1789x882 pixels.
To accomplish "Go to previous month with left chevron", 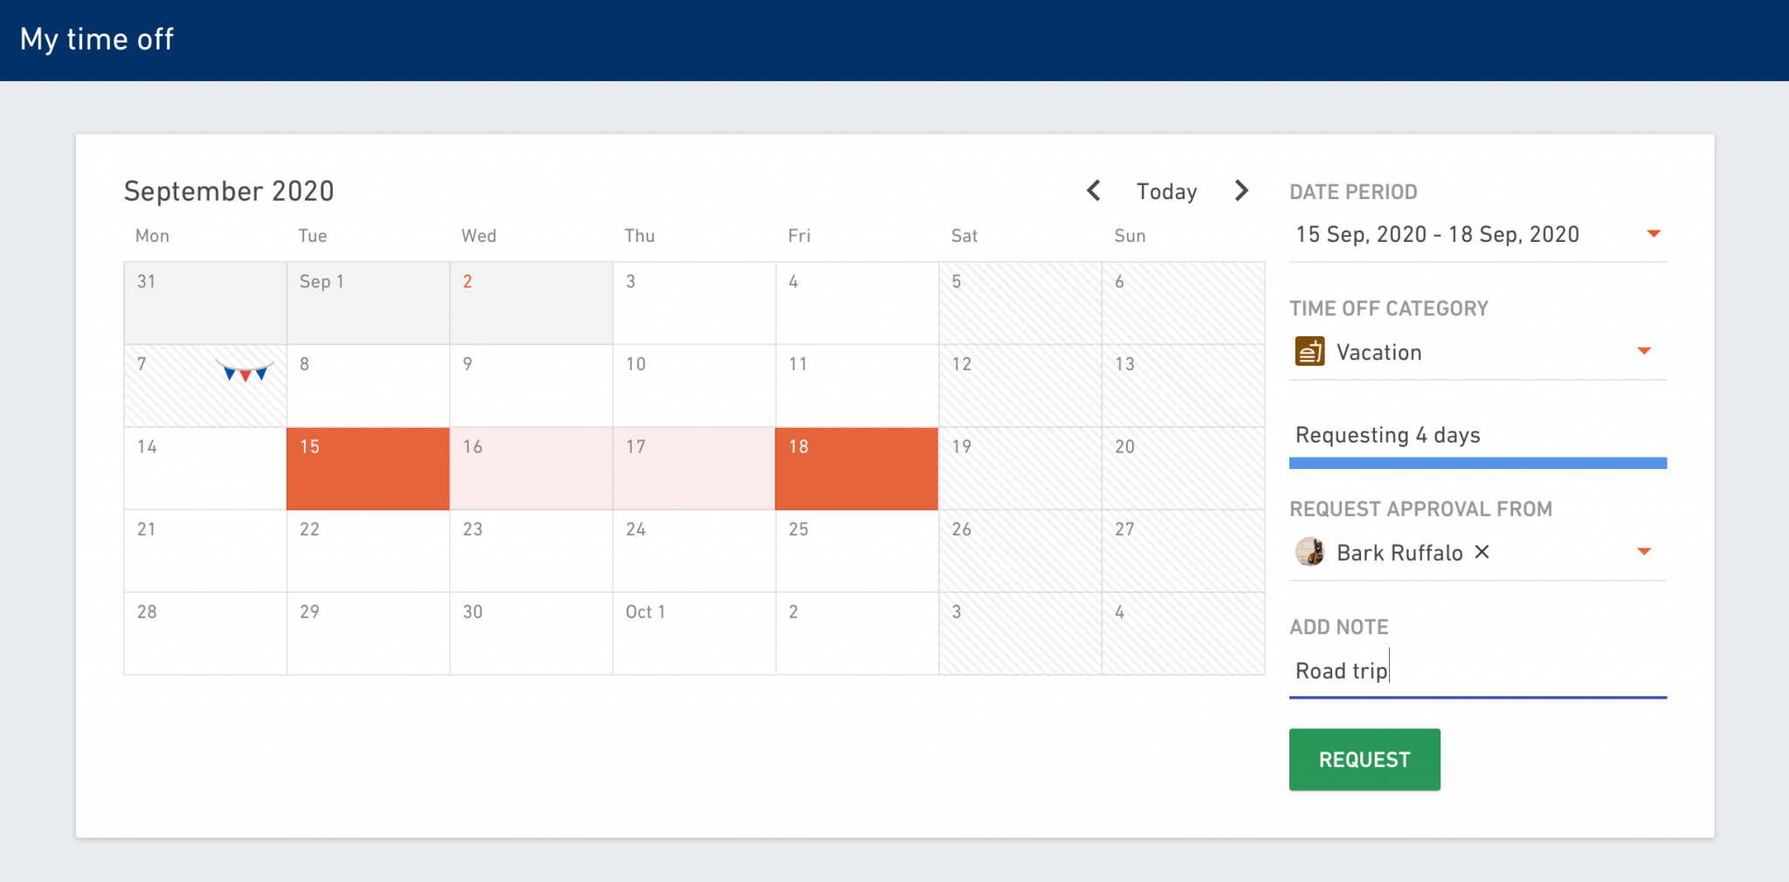I will 1093,190.
